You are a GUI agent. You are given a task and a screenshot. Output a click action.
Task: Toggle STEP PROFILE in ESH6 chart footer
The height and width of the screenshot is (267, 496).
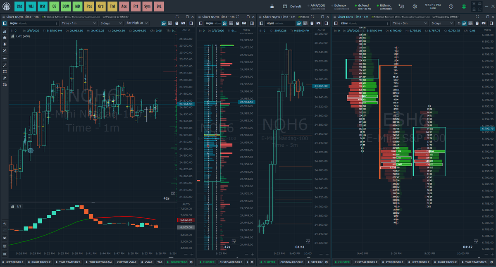pyautogui.click(x=392, y=262)
